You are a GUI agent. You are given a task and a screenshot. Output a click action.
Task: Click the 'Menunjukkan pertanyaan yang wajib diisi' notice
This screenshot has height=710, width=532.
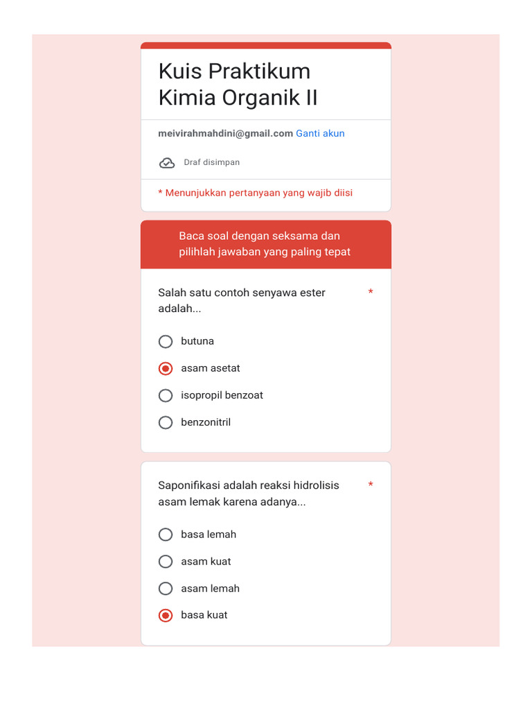(255, 193)
